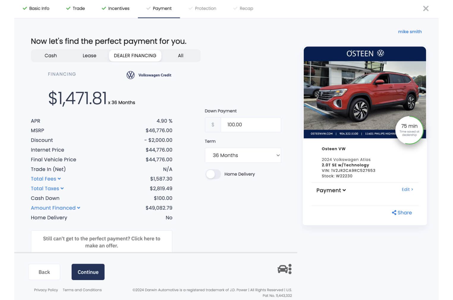Image resolution: width=453 pixels, height=300 pixels.
Task: Expand Total Taxes breakdown
Action: (x=47, y=188)
